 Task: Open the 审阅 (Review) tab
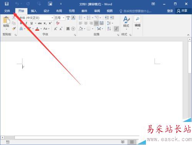pyautogui.click(x=97, y=11)
